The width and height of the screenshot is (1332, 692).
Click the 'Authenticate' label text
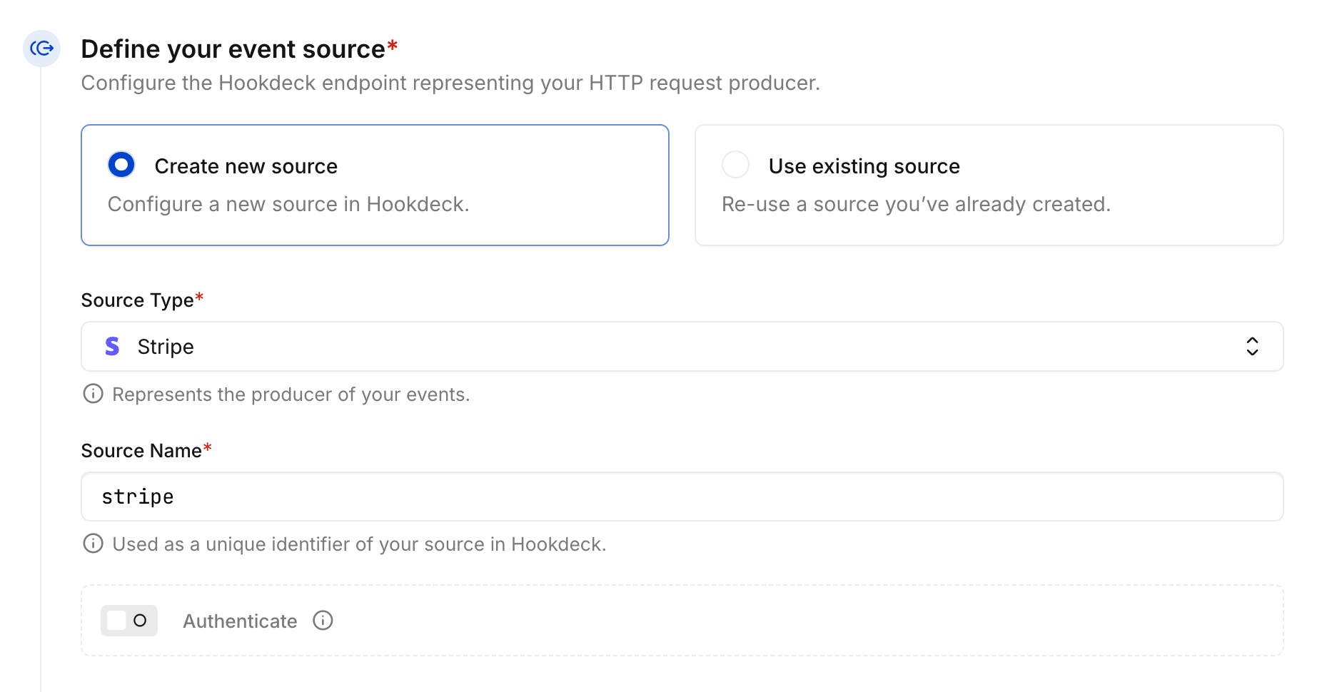click(x=240, y=621)
